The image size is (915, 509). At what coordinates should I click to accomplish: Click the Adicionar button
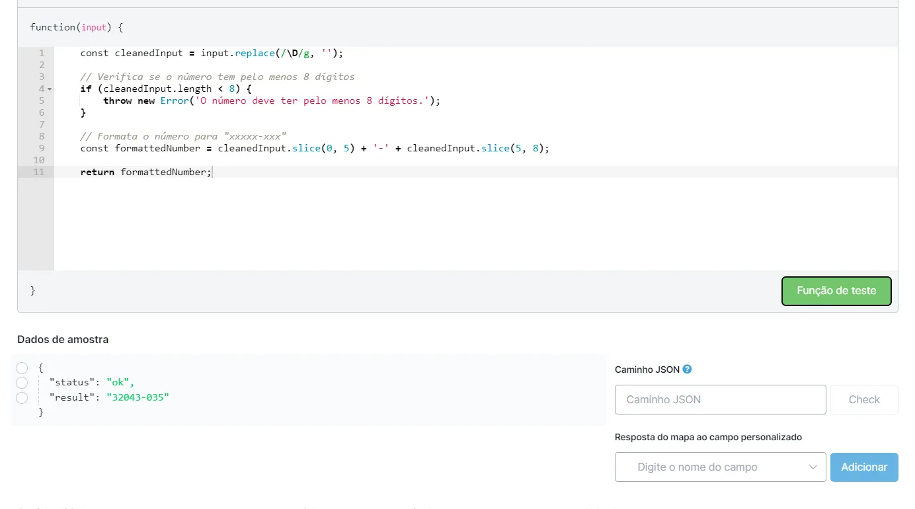coord(864,467)
